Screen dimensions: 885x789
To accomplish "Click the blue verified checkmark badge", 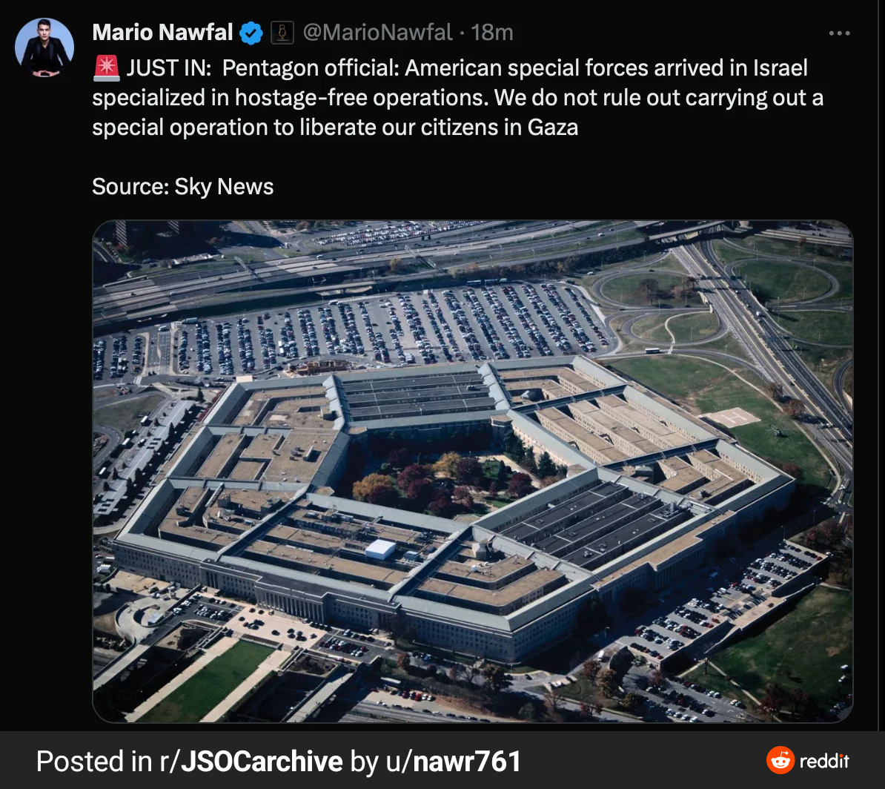I will point(251,33).
